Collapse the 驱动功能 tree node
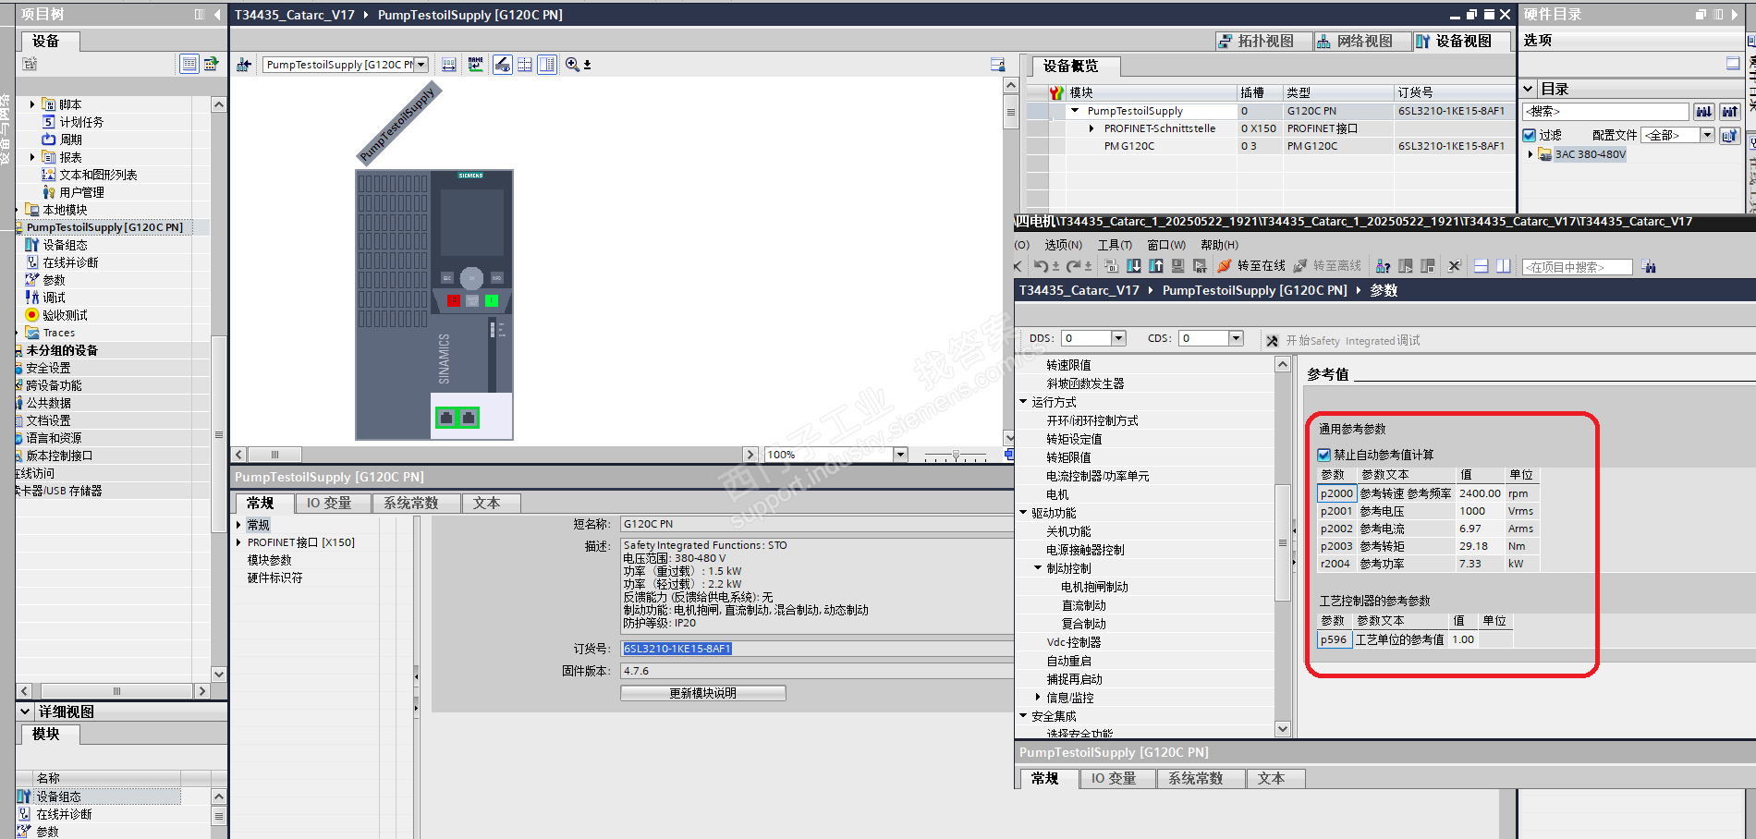 point(1023,513)
